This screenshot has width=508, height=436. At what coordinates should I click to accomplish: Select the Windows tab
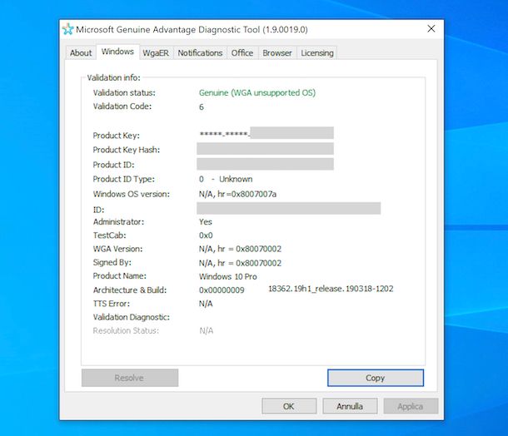[117, 52]
